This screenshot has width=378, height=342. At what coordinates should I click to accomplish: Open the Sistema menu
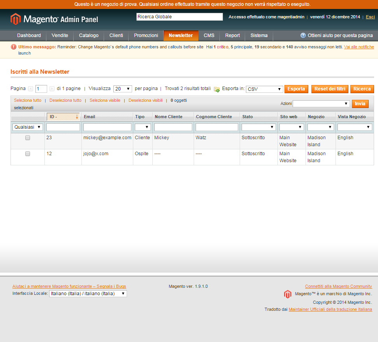259,35
